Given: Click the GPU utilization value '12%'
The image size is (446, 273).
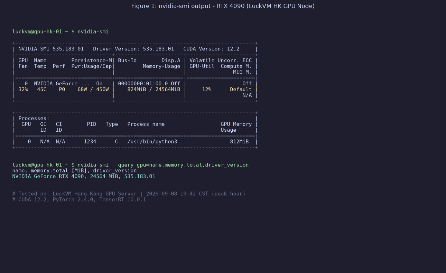Looking at the screenshot, I should [x=207, y=90].
